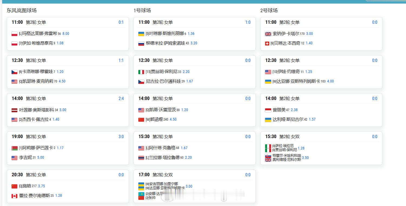The image size is (406, 206).
Task: Click the 1:1 score of 穆霍娃 match
Action: [x=121, y=61]
